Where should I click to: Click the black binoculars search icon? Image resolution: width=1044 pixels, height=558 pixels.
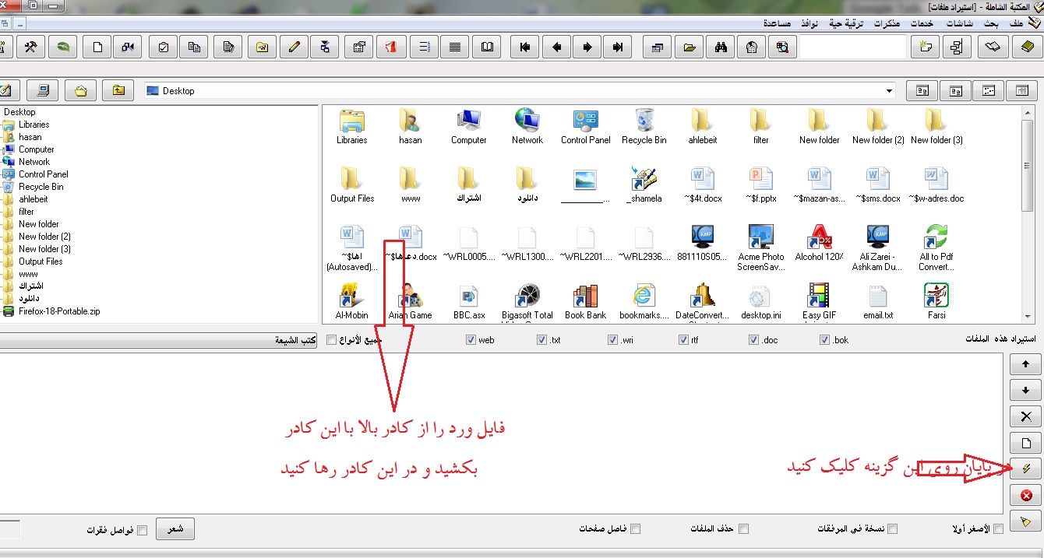click(721, 47)
